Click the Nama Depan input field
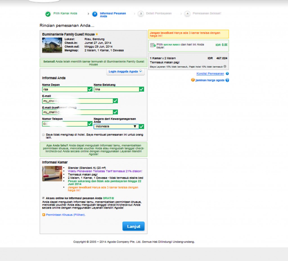The height and width of the screenshot is (261, 288). tap(65, 89)
